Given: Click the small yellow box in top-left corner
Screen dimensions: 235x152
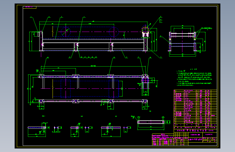Looking at the screenshot, I should [30, 7].
